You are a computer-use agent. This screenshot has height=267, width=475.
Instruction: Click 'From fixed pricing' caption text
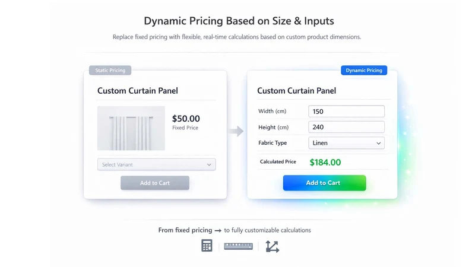coord(185,230)
